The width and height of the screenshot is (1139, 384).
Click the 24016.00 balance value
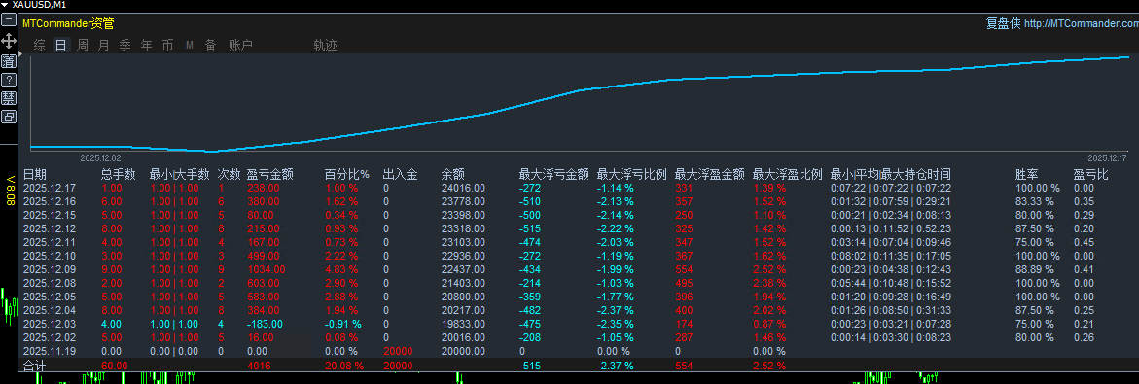coord(463,188)
